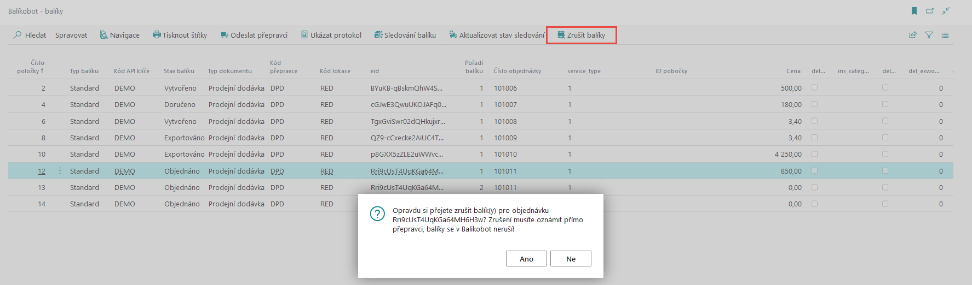This screenshot has height=285, width=972.
Task: Open item number 12 link
Action: click(x=42, y=171)
